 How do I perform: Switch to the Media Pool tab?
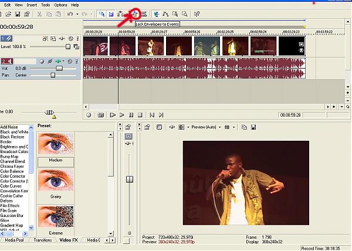click(x=14, y=240)
